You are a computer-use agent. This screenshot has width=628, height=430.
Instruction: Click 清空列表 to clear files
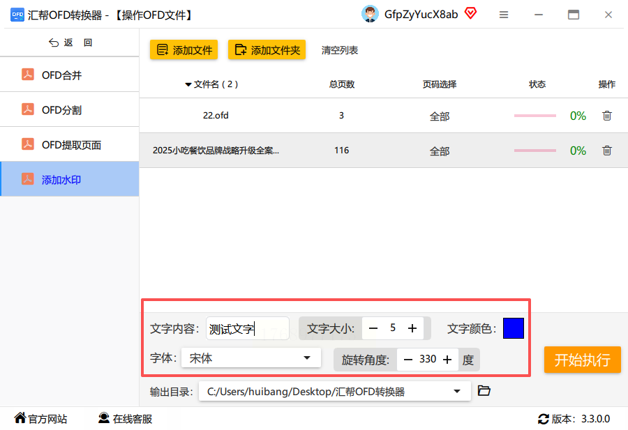[340, 50]
